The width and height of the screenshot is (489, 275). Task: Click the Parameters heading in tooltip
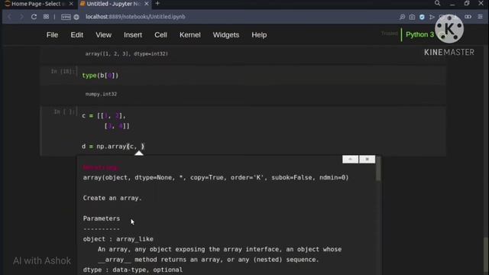[102, 218]
